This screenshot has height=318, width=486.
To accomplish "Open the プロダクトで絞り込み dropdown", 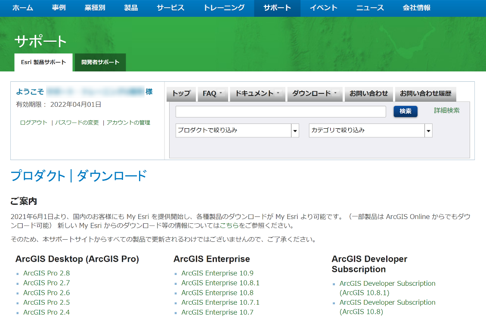I will click(x=237, y=130).
